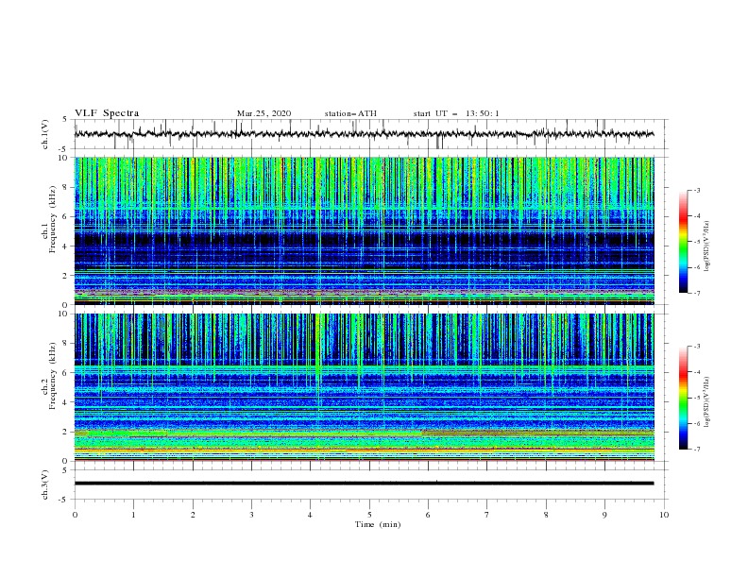Click the "Time (min)" axis label

pos(378,524)
